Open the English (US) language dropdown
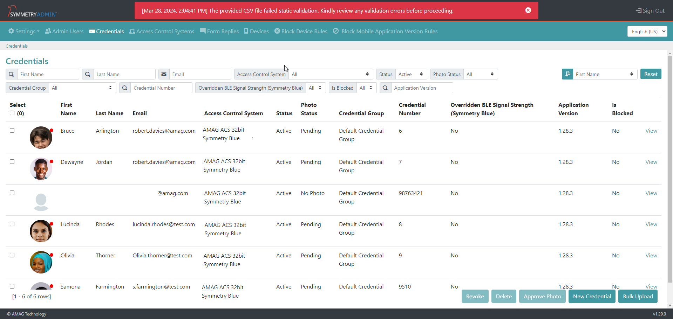Screen dimensions: 673x319 click(x=647, y=32)
